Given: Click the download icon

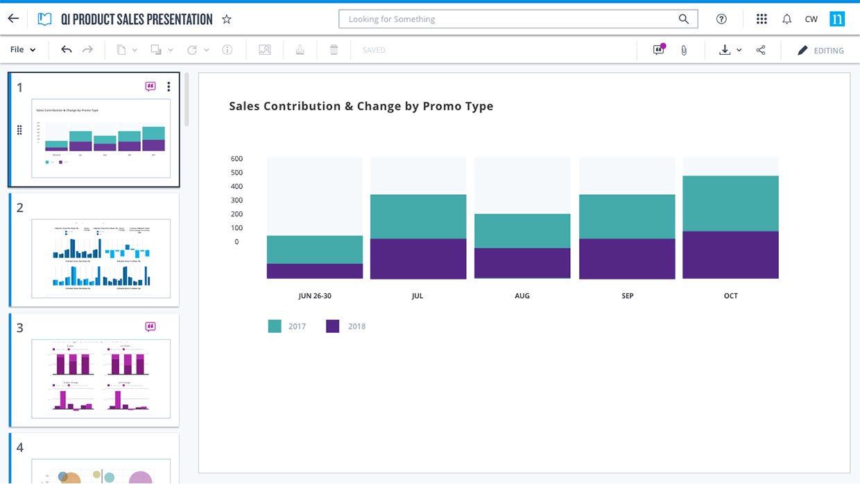Looking at the screenshot, I should [725, 50].
